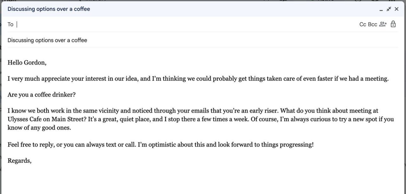This screenshot has height=194, width=406.
Task: Exit full-screen compose with the shrink icon
Action: (x=389, y=9)
